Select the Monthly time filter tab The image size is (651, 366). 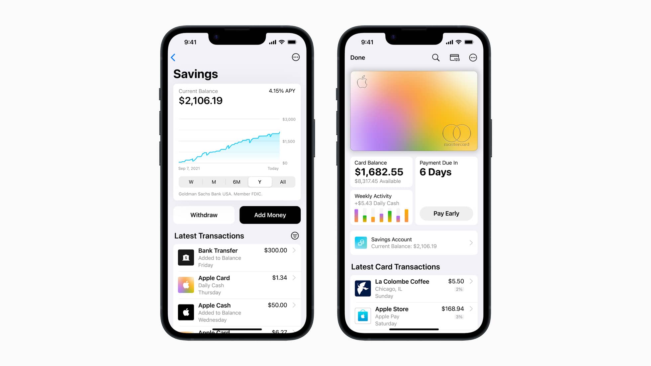pos(213,181)
